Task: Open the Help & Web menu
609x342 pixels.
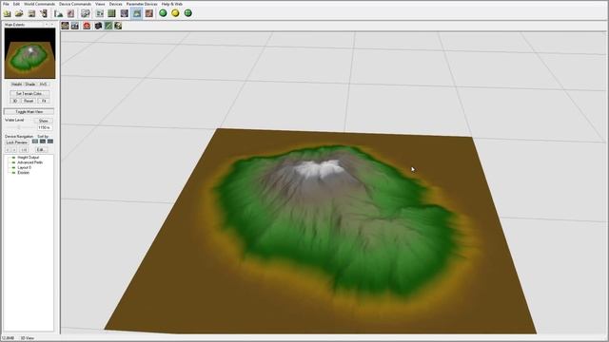Action: click(x=171, y=4)
